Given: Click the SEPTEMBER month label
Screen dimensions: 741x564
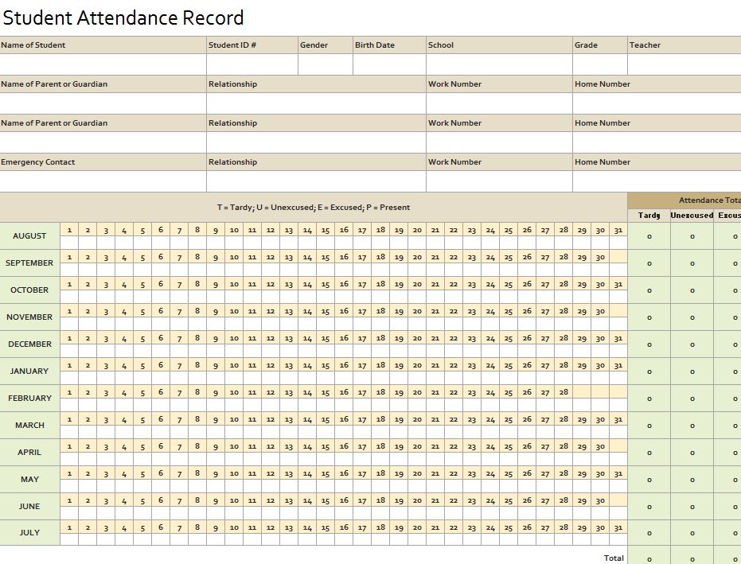Looking at the screenshot, I should pos(29,263).
